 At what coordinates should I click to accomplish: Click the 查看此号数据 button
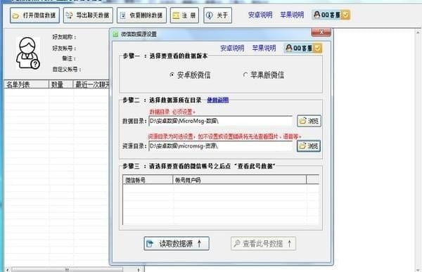(x=264, y=243)
